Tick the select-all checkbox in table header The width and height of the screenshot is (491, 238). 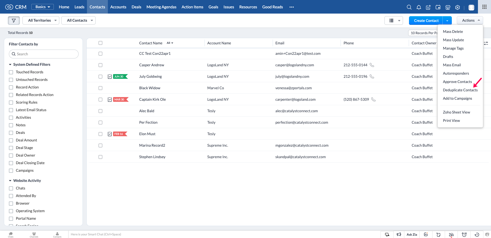(x=100, y=43)
